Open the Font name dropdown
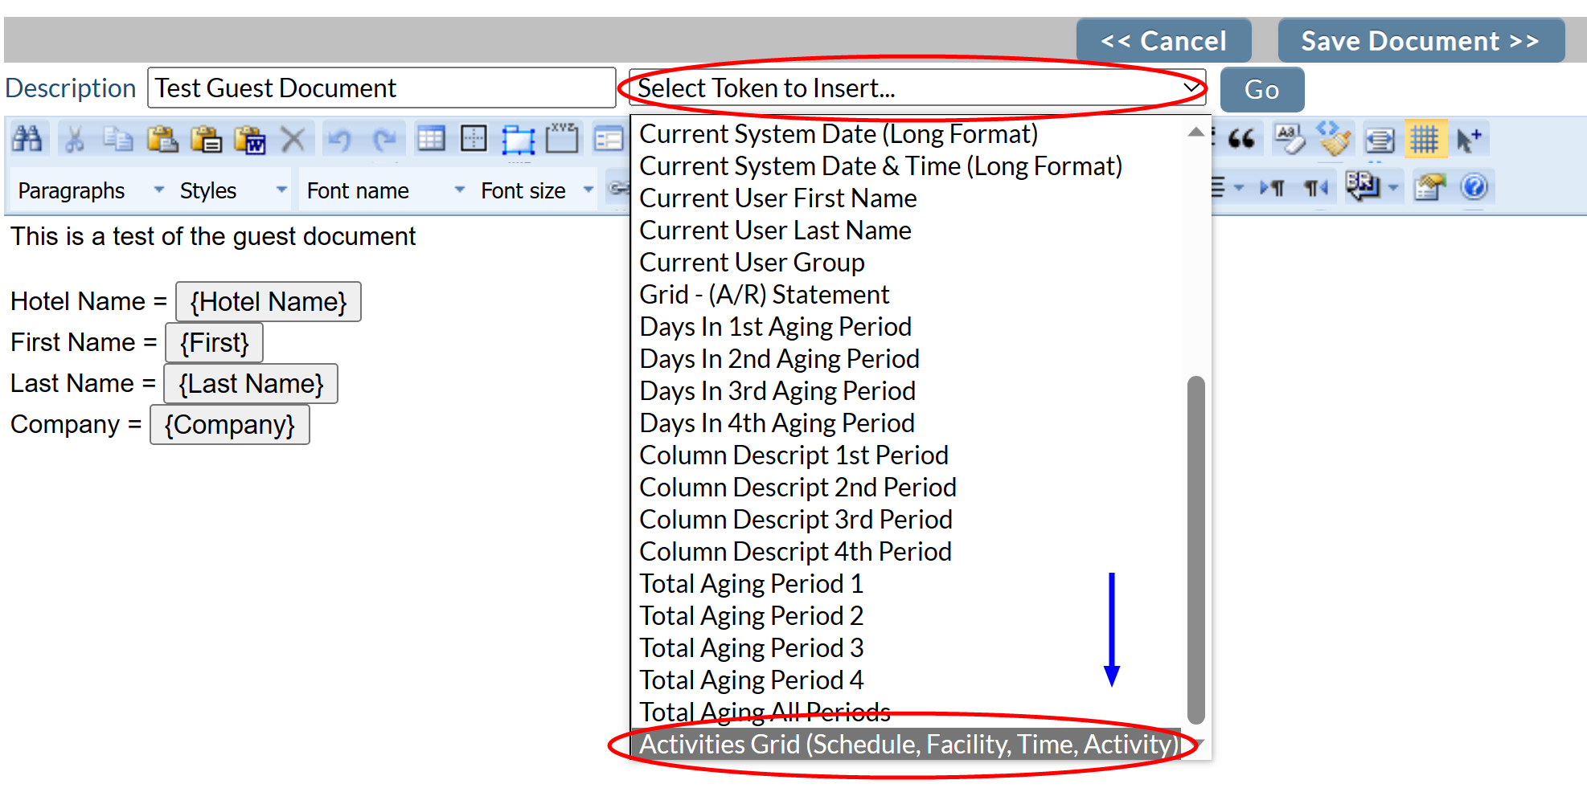1587x788 pixels. (386, 190)
